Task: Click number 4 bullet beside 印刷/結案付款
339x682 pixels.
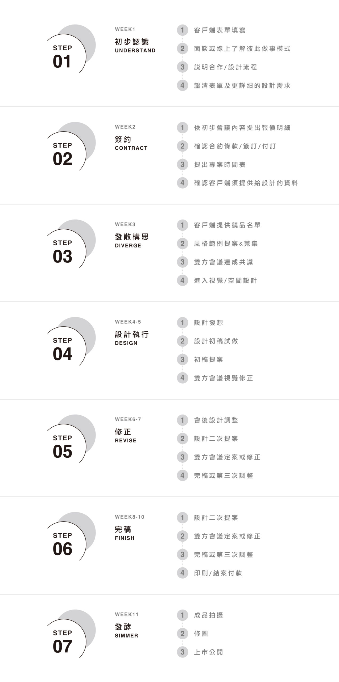Action: point(182,573)
